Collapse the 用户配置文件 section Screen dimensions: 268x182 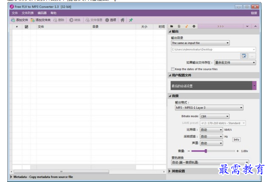(170, 75)
